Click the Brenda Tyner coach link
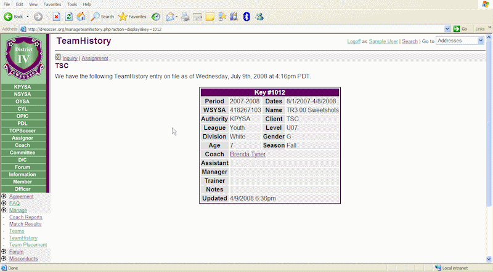This screenshot has height=272, width=493. click(248, 154)
